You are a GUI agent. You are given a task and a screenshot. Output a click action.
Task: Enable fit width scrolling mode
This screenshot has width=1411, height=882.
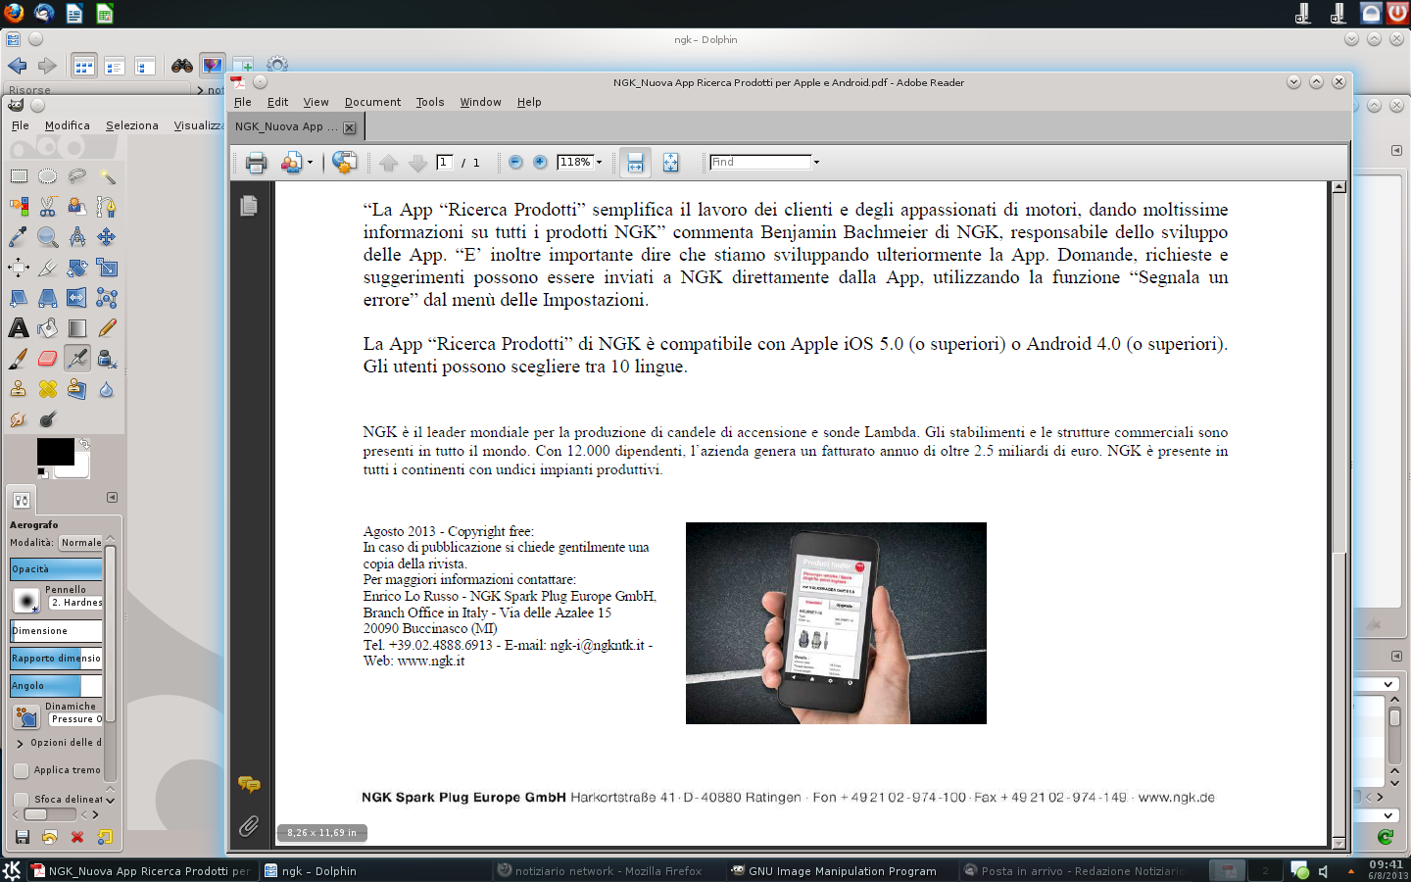635,163
